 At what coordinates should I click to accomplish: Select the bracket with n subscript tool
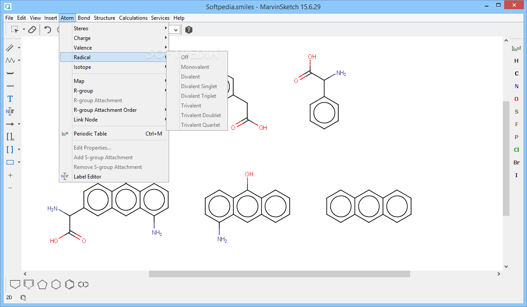10,137
